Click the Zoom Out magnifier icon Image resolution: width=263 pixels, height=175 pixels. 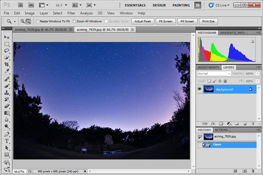pyautogui.click(x=28, y=21)
